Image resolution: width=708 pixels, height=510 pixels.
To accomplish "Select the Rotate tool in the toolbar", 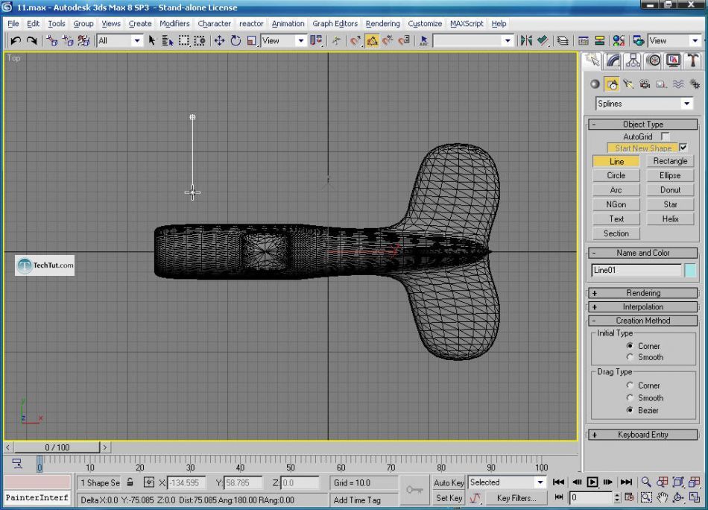I will tap(236, 41).
